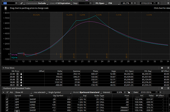The width and height of the screenshot is (170, 112).
Task: Sort positions by the Strike column header
Action: pyautogui.click(x=97, y=96)
